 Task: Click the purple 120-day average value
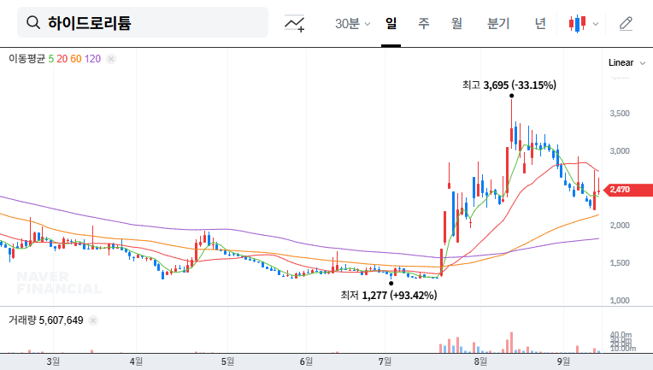tap(92, 59)
